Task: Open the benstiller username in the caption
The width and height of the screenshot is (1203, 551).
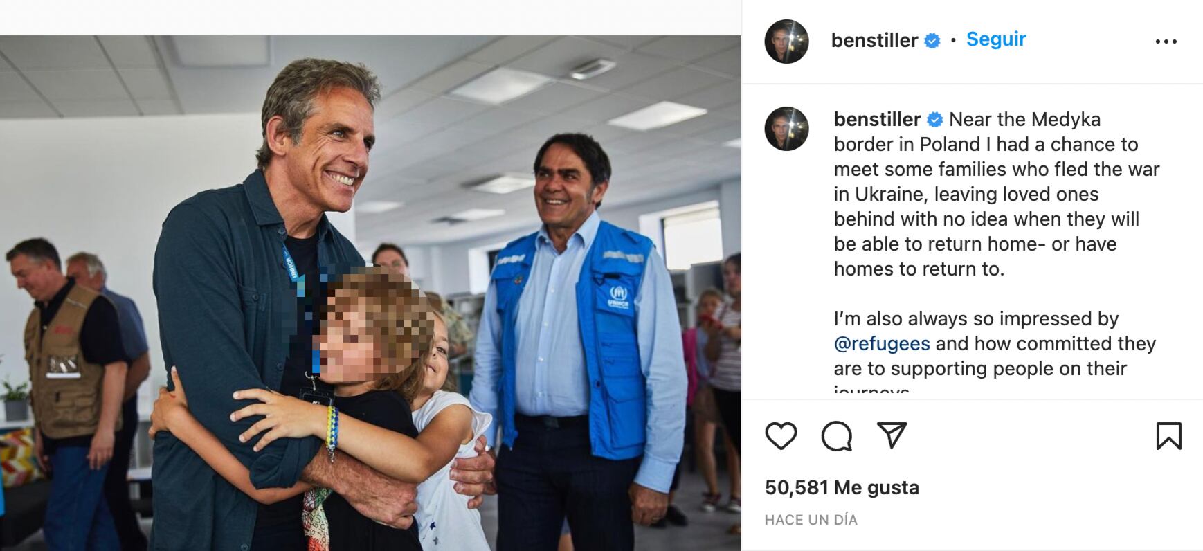Action: [877, 119]
